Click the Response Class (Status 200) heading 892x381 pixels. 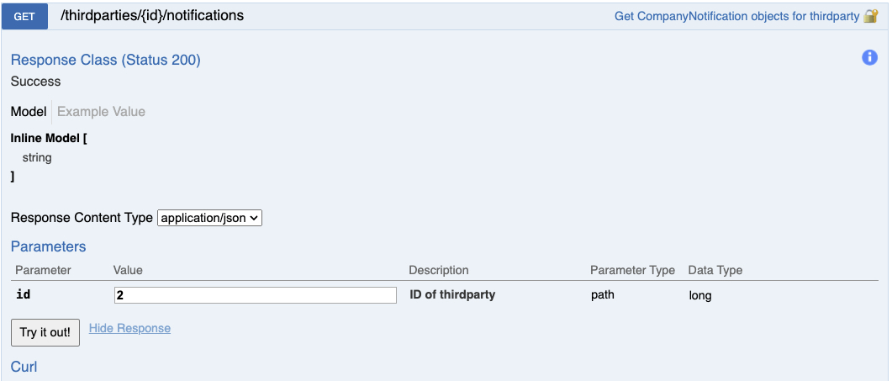pyautogui.click(x=106, y=61)
